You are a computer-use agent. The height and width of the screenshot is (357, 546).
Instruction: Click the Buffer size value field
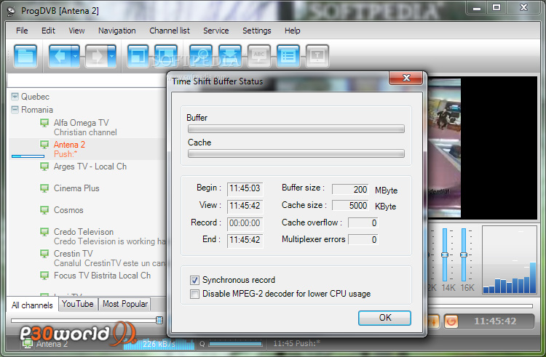[350, 190]
